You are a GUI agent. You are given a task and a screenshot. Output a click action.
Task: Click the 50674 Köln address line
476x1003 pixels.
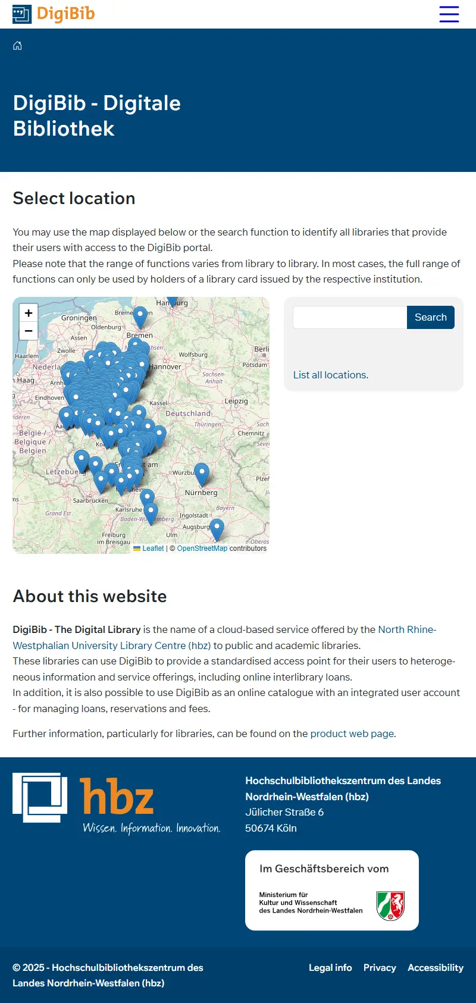coord(271,828)
